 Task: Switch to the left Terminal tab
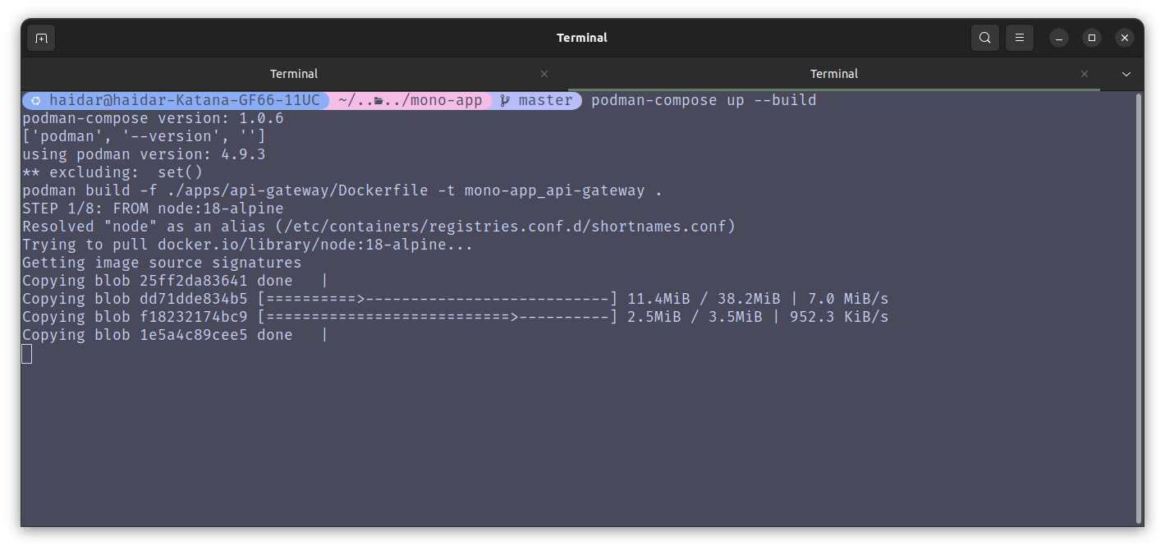(293, 74)
